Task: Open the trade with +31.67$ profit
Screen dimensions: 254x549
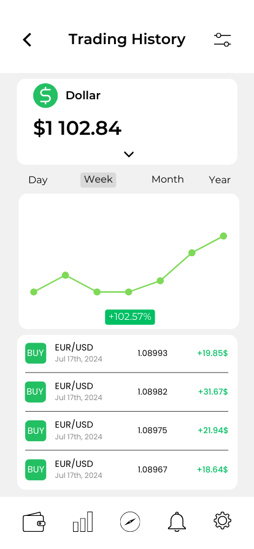Action: click(126, 392)
